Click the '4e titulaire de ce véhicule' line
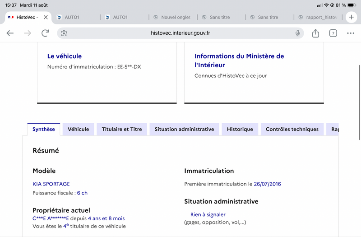 [79, 226]
